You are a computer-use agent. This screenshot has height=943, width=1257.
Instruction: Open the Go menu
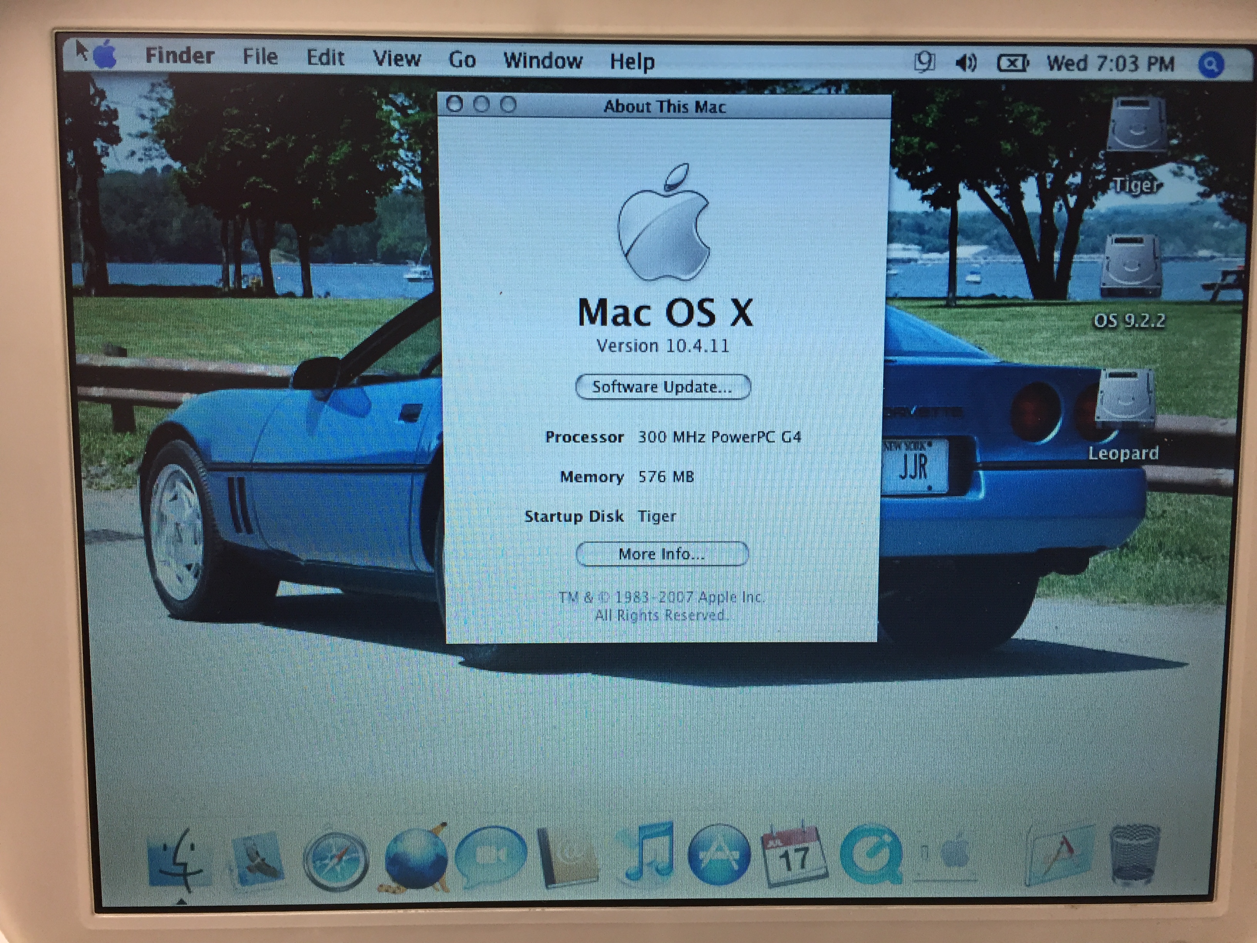point(462,60)
